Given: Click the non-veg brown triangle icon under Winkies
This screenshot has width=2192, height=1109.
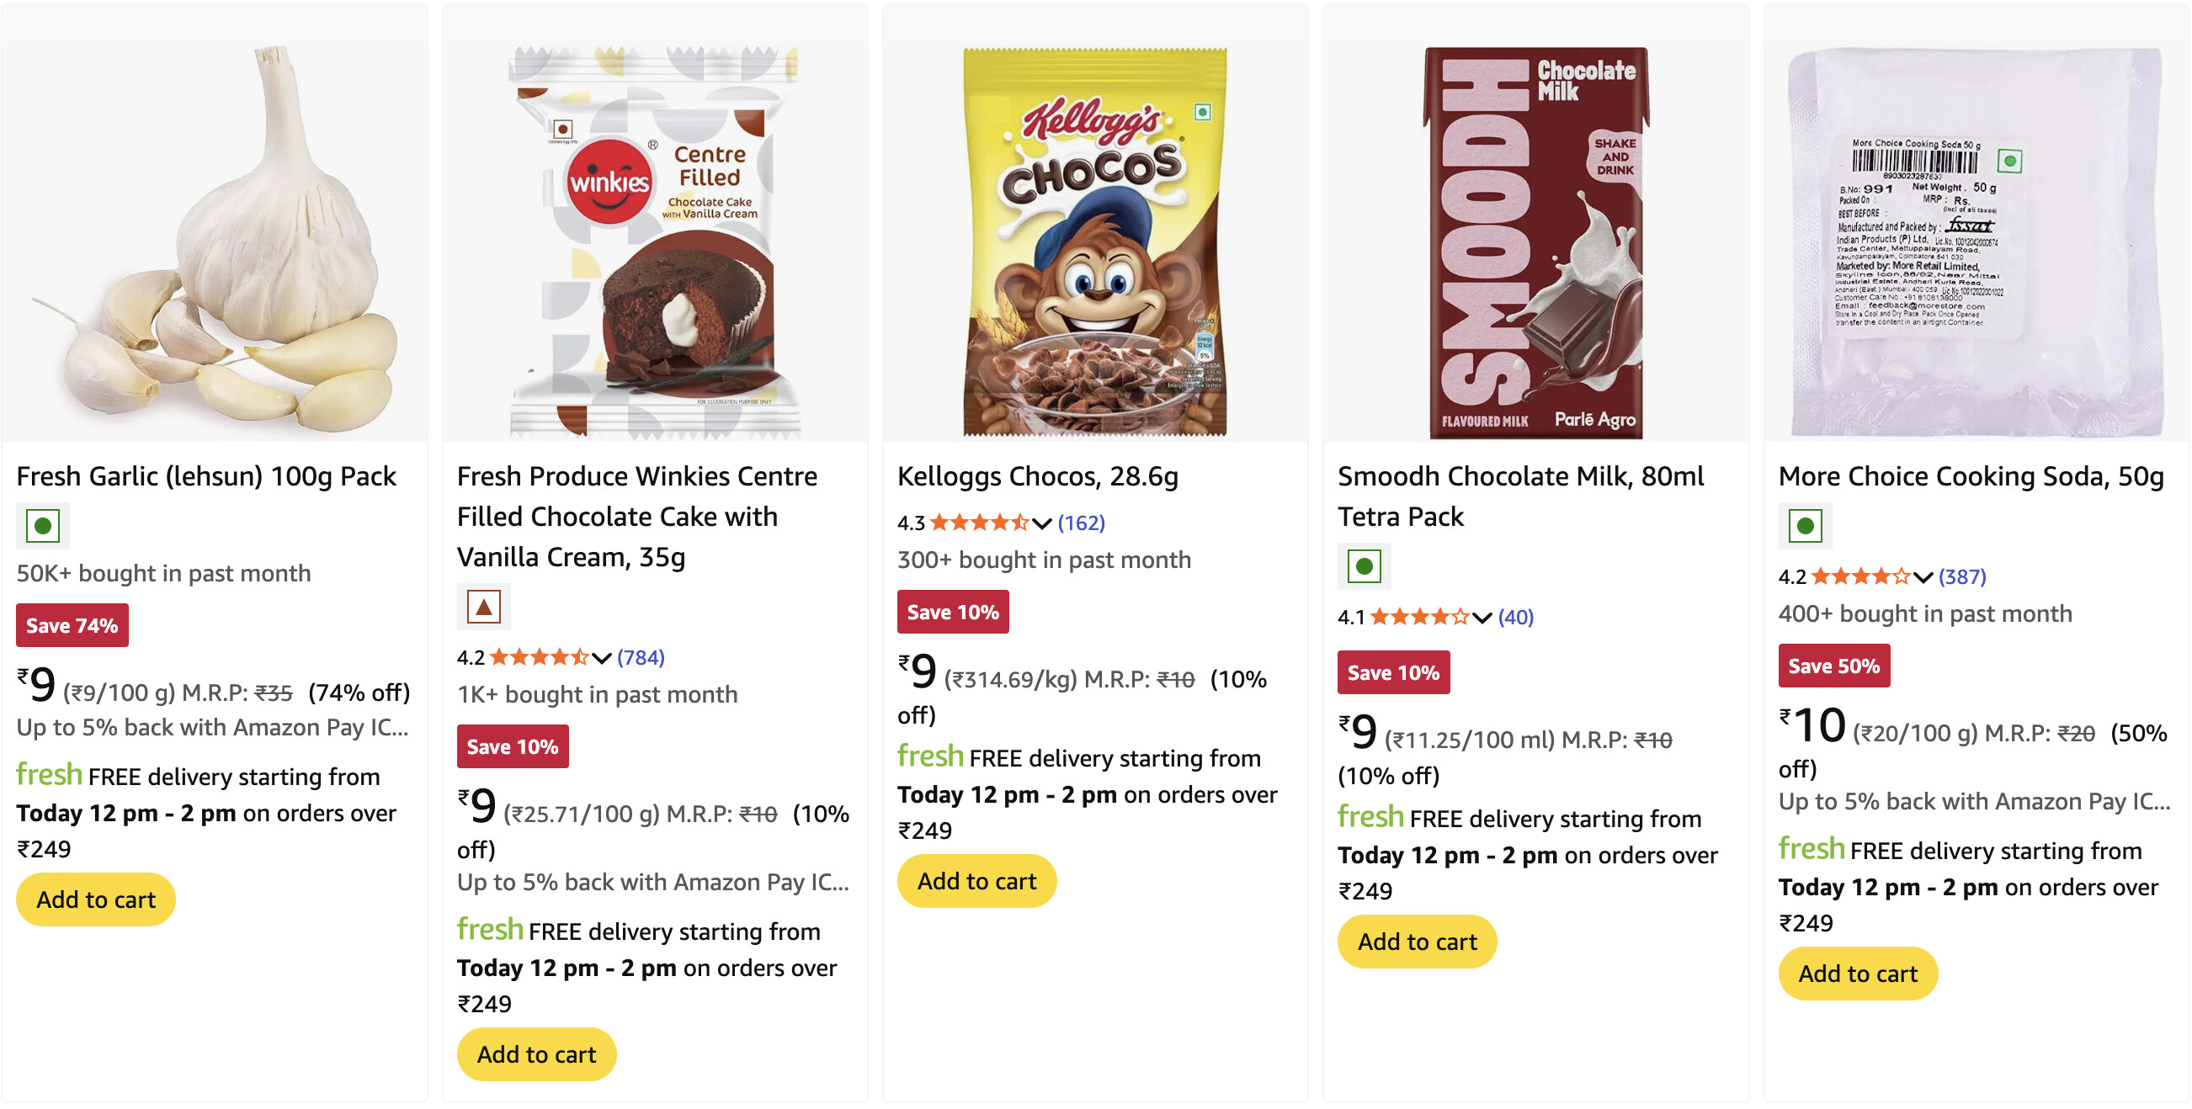Looking at the screenshot, I should tap(483, 607).
